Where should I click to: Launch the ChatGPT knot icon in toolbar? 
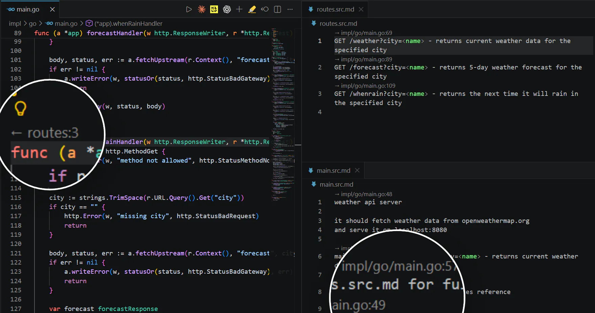pos(227,9)
